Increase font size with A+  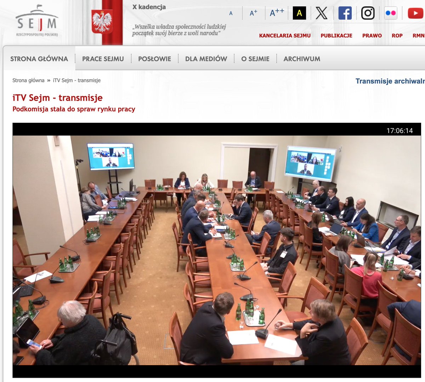coord(253,13)
